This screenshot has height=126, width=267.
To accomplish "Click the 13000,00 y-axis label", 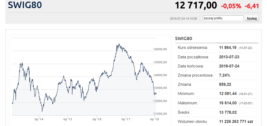I will pyautogui.click(x=160, y=88).
